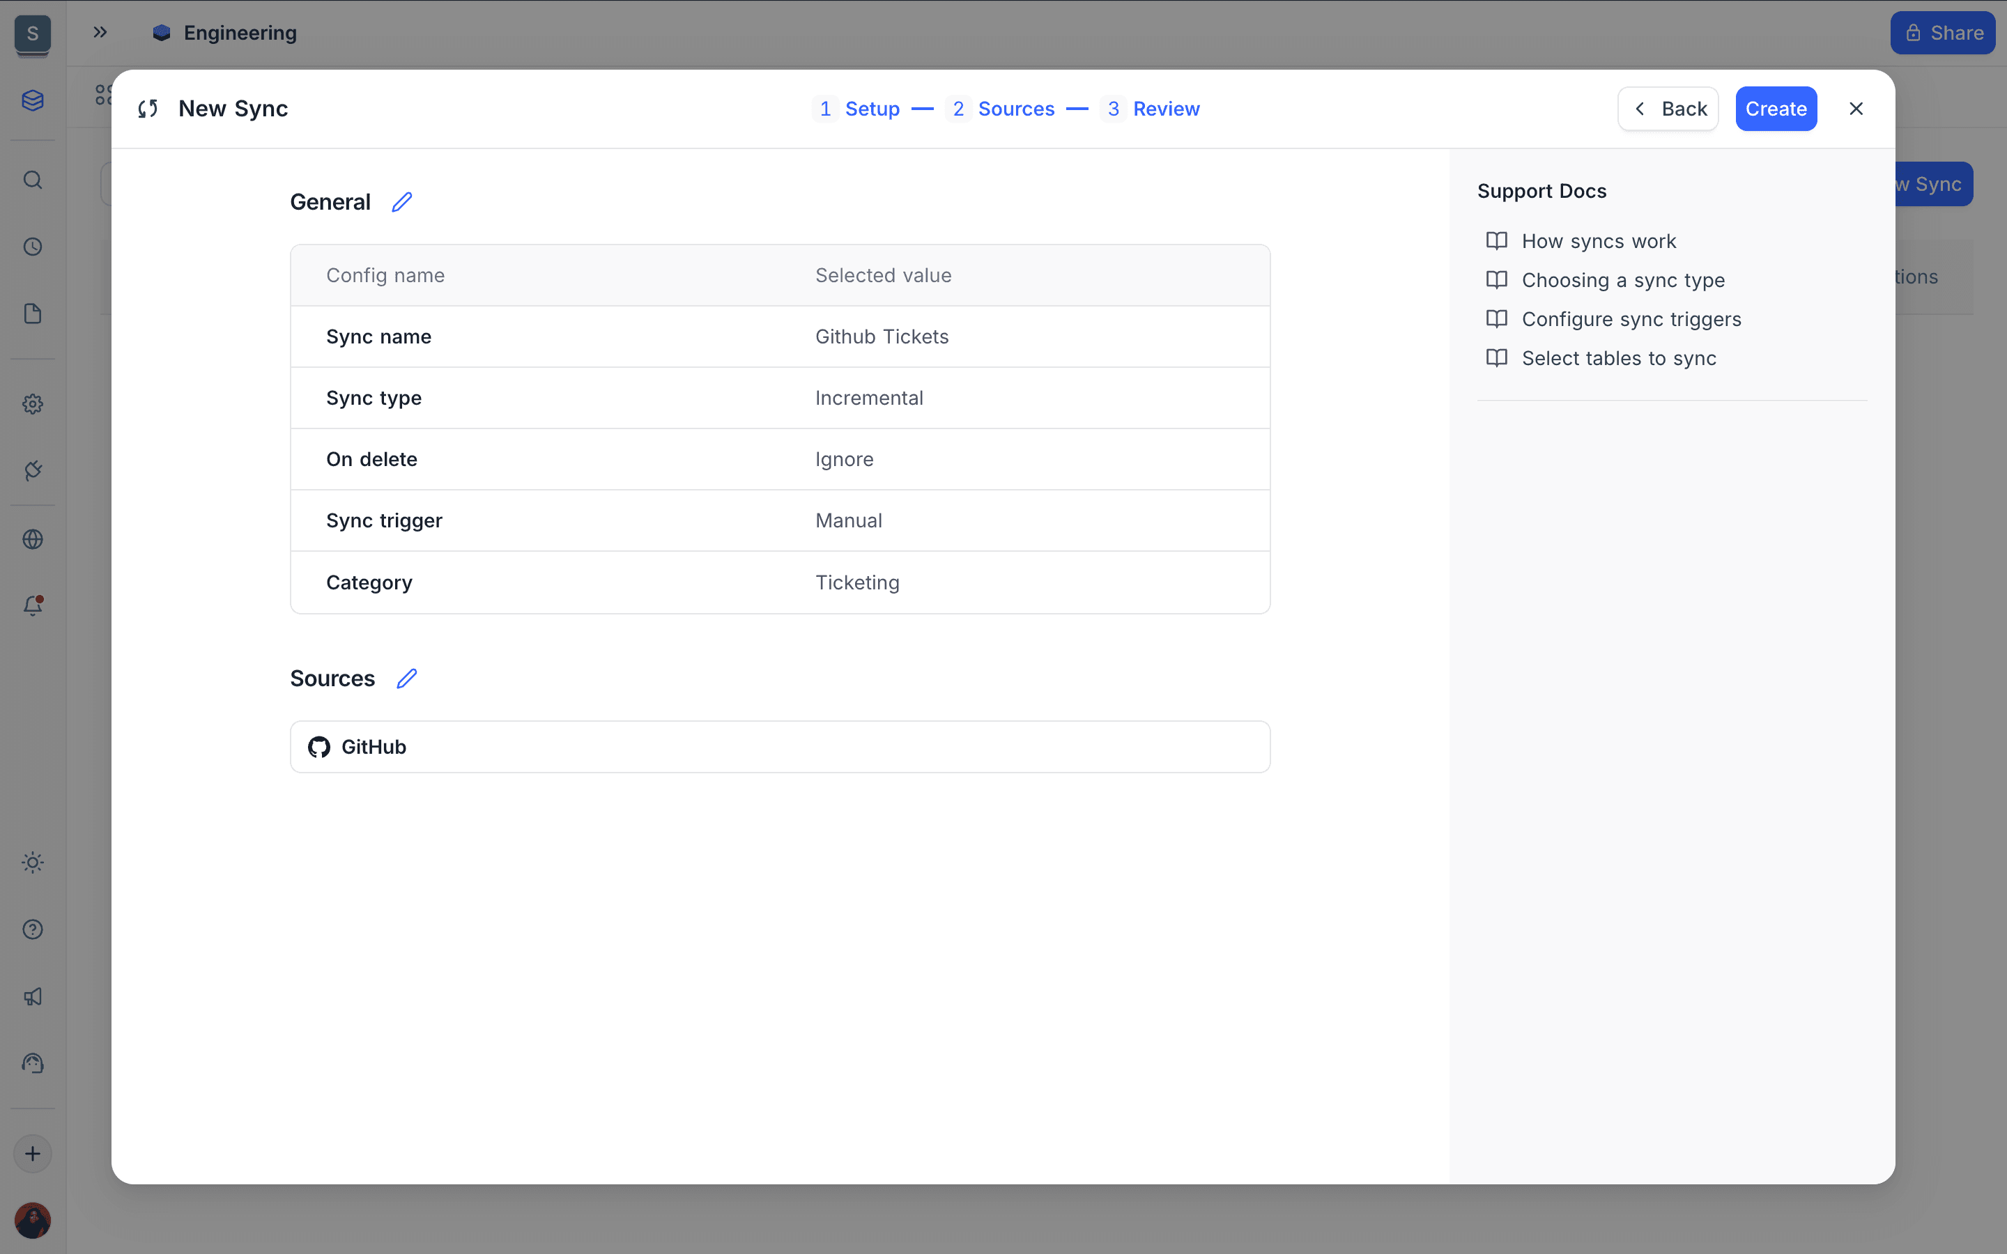Open Configure sync triggers doc
Screen dimensions: 2007x1254
[1631, 319]
